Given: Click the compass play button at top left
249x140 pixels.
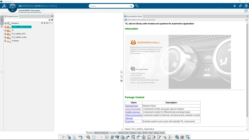Looking at the screenshot, I should coord(12,8).
